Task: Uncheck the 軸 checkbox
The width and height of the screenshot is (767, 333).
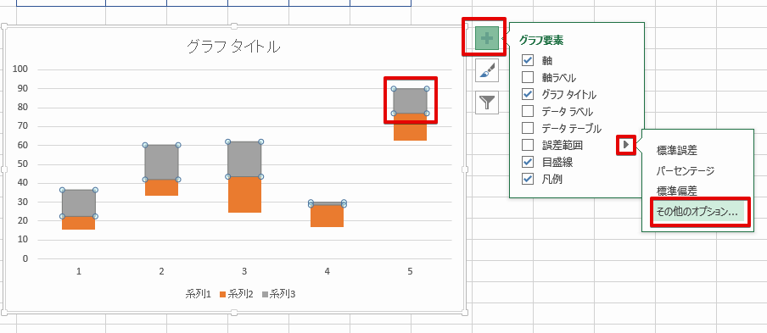Action: click(x=528, y=60)
